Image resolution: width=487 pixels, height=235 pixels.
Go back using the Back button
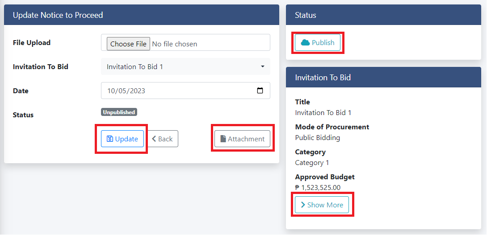tap(162, 139)
